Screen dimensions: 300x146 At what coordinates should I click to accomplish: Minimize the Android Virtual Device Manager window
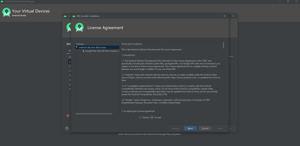click(x=280, y=1)
